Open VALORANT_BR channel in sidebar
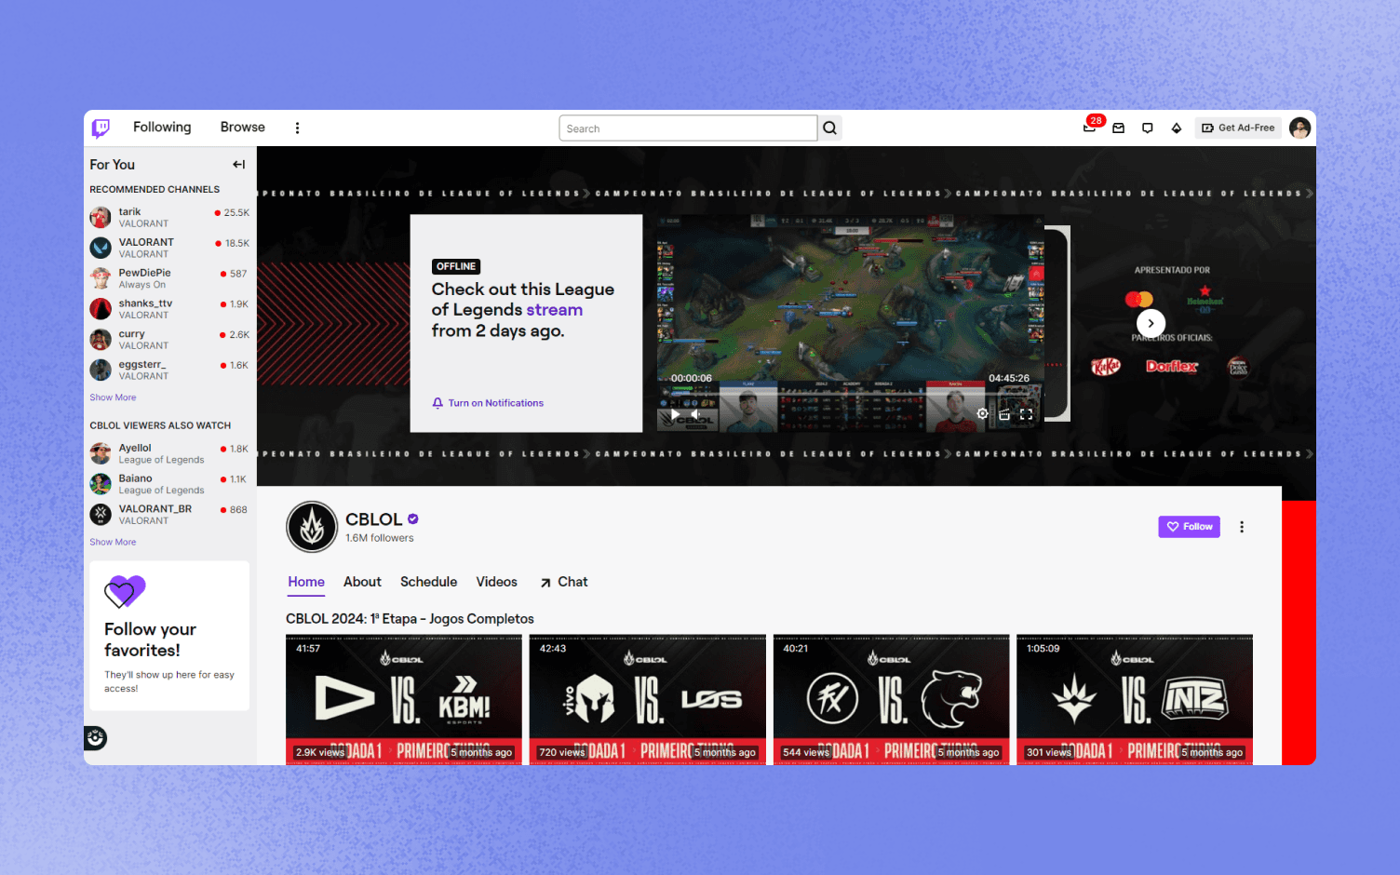This screenshot has height=875, width=1400. click(x=169, y=515)
